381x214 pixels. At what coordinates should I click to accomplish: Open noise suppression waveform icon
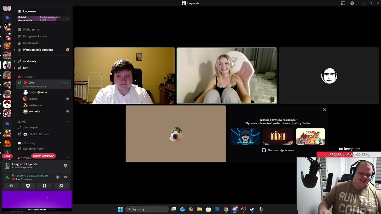(58, 177)
